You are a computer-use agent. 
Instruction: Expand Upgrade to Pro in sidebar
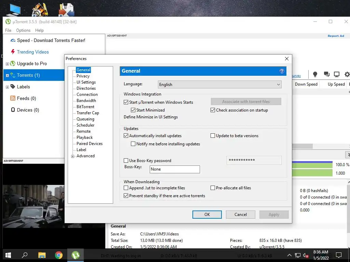(x=7, y=64)
